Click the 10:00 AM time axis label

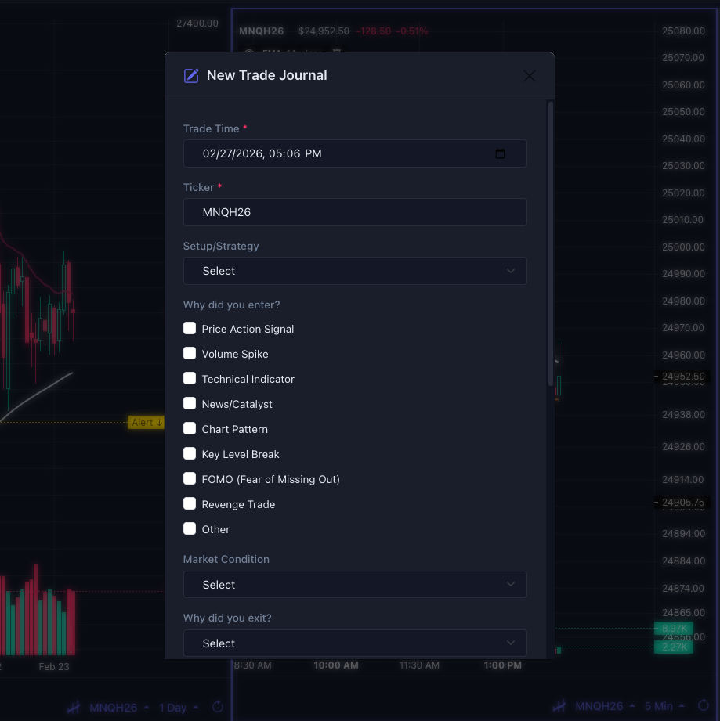[x=336, y=665]
